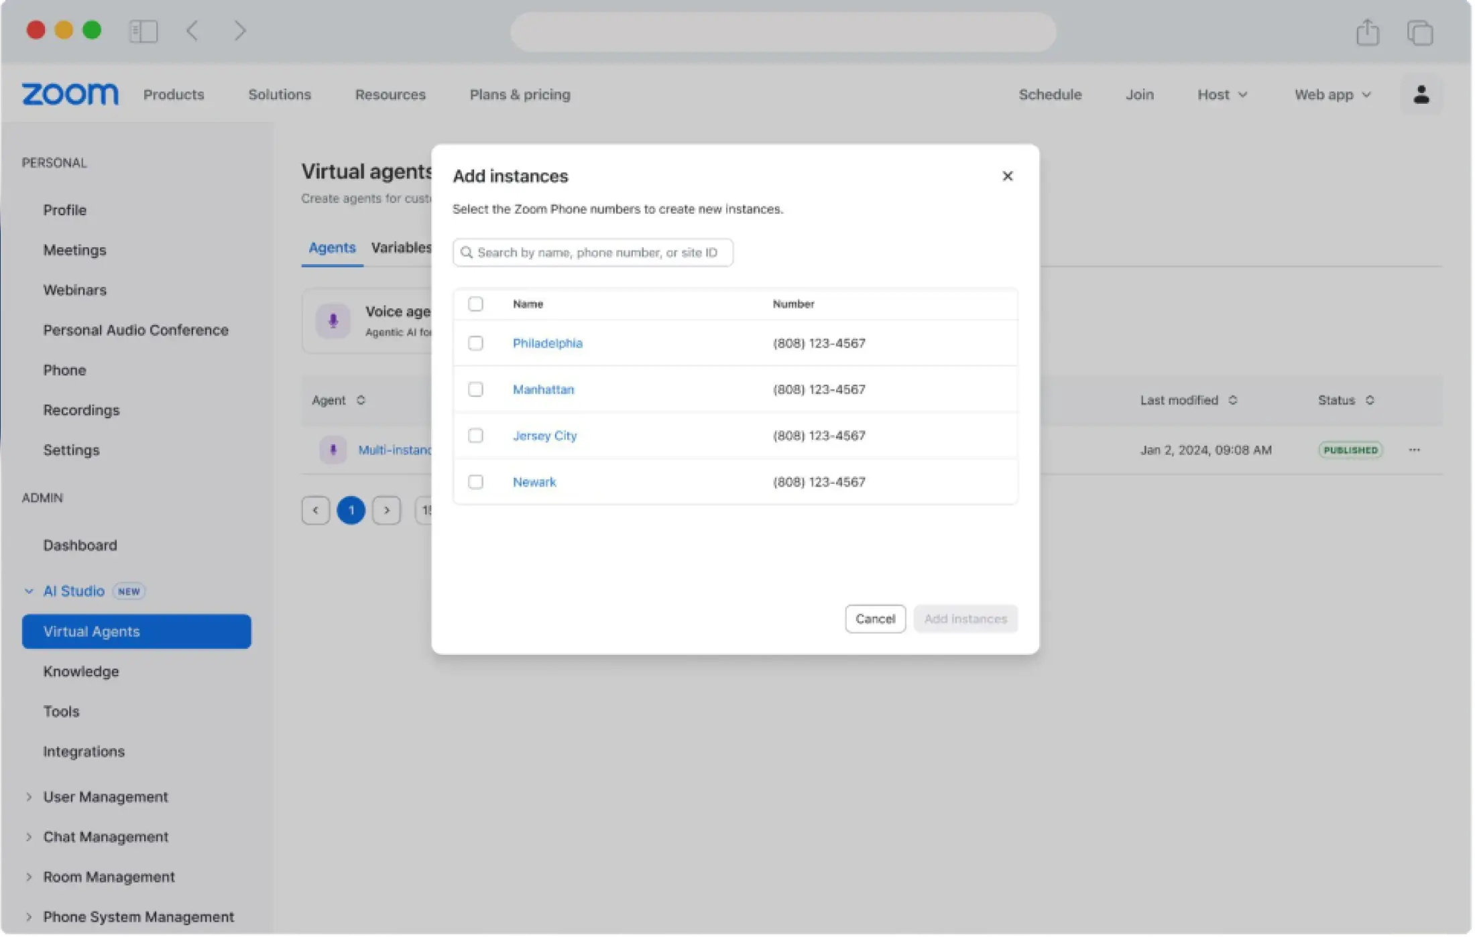Open Profile in sidebar
1475x937 pixels.
tap(65, 210)
